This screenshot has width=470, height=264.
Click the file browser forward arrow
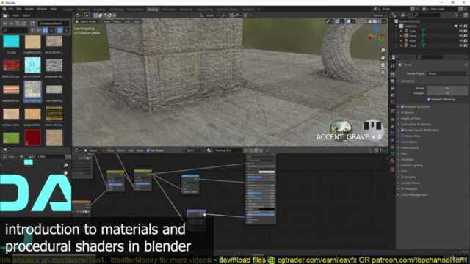(x=12, y=23)
